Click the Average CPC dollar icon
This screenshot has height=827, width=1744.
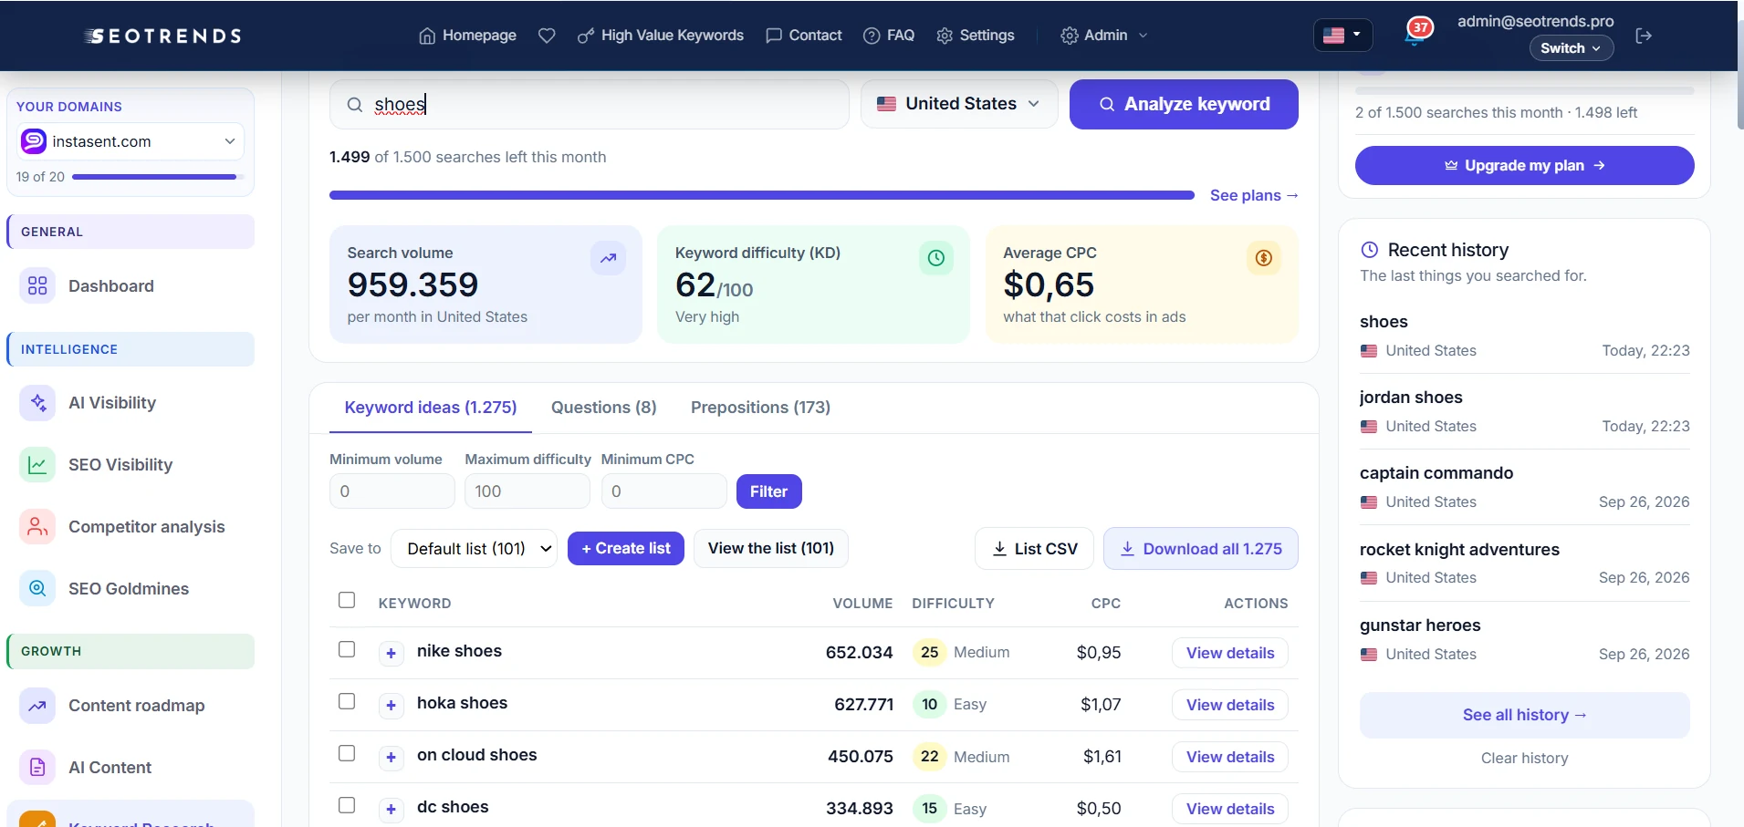[x=1264, y=258]
